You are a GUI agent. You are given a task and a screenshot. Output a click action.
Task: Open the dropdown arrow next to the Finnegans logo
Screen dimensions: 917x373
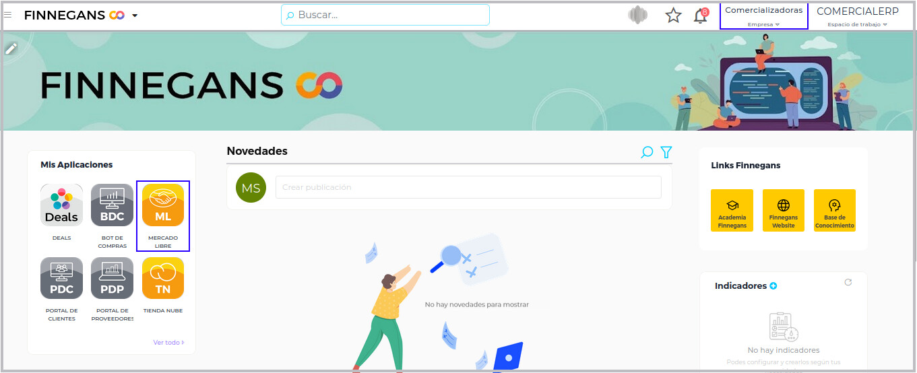135,15
